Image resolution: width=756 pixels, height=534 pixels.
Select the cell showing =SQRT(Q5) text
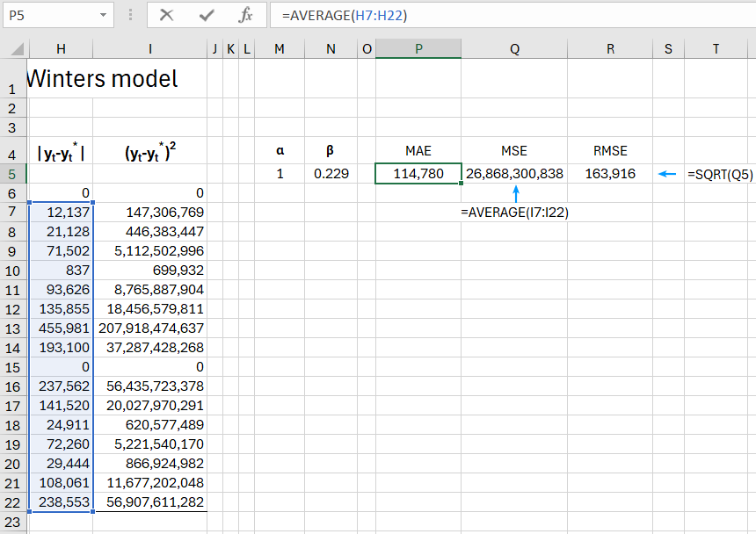point(719,173)
